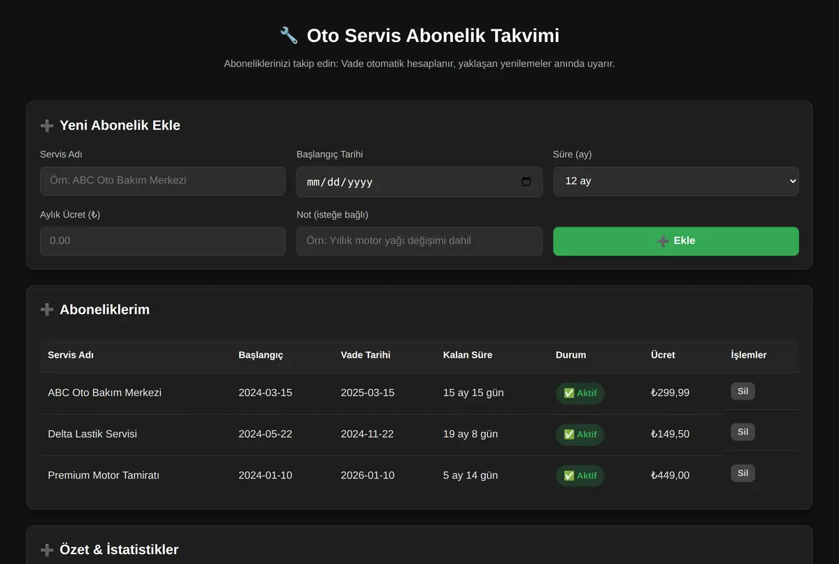Image resolution: width=839 pixels, height=564 pixels.
Task: Click the due date 2025-03-15
Action: pos(368,393)
